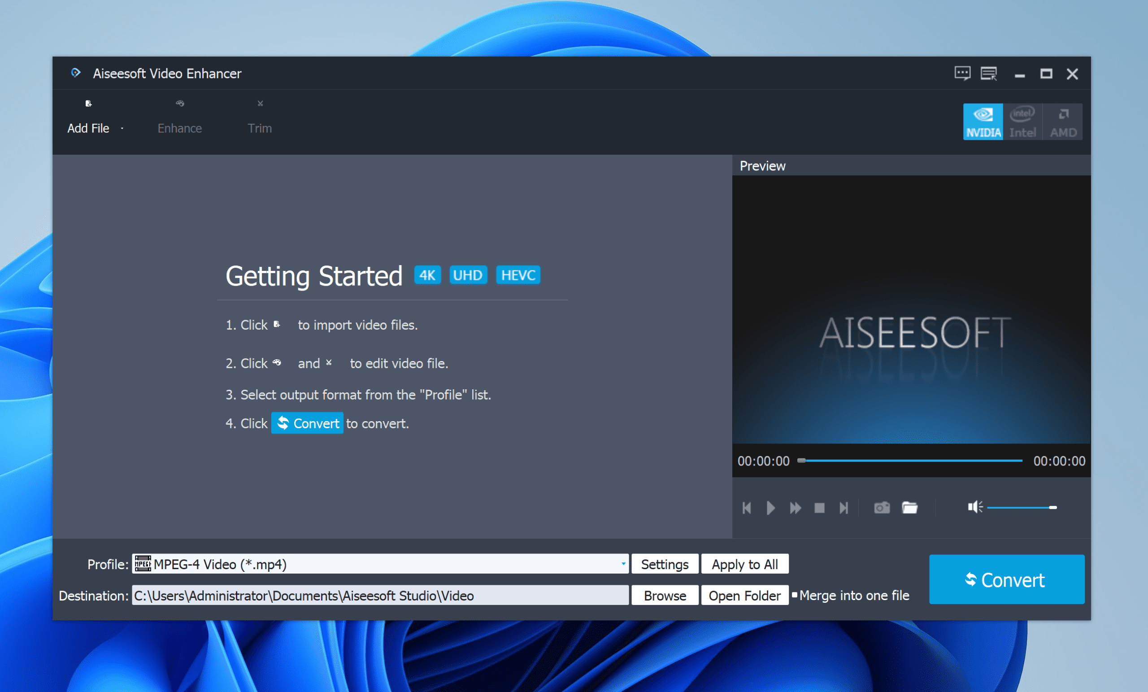Click Apply to All button
This screenshot has width=1148, height=692.
coord(744,564)
